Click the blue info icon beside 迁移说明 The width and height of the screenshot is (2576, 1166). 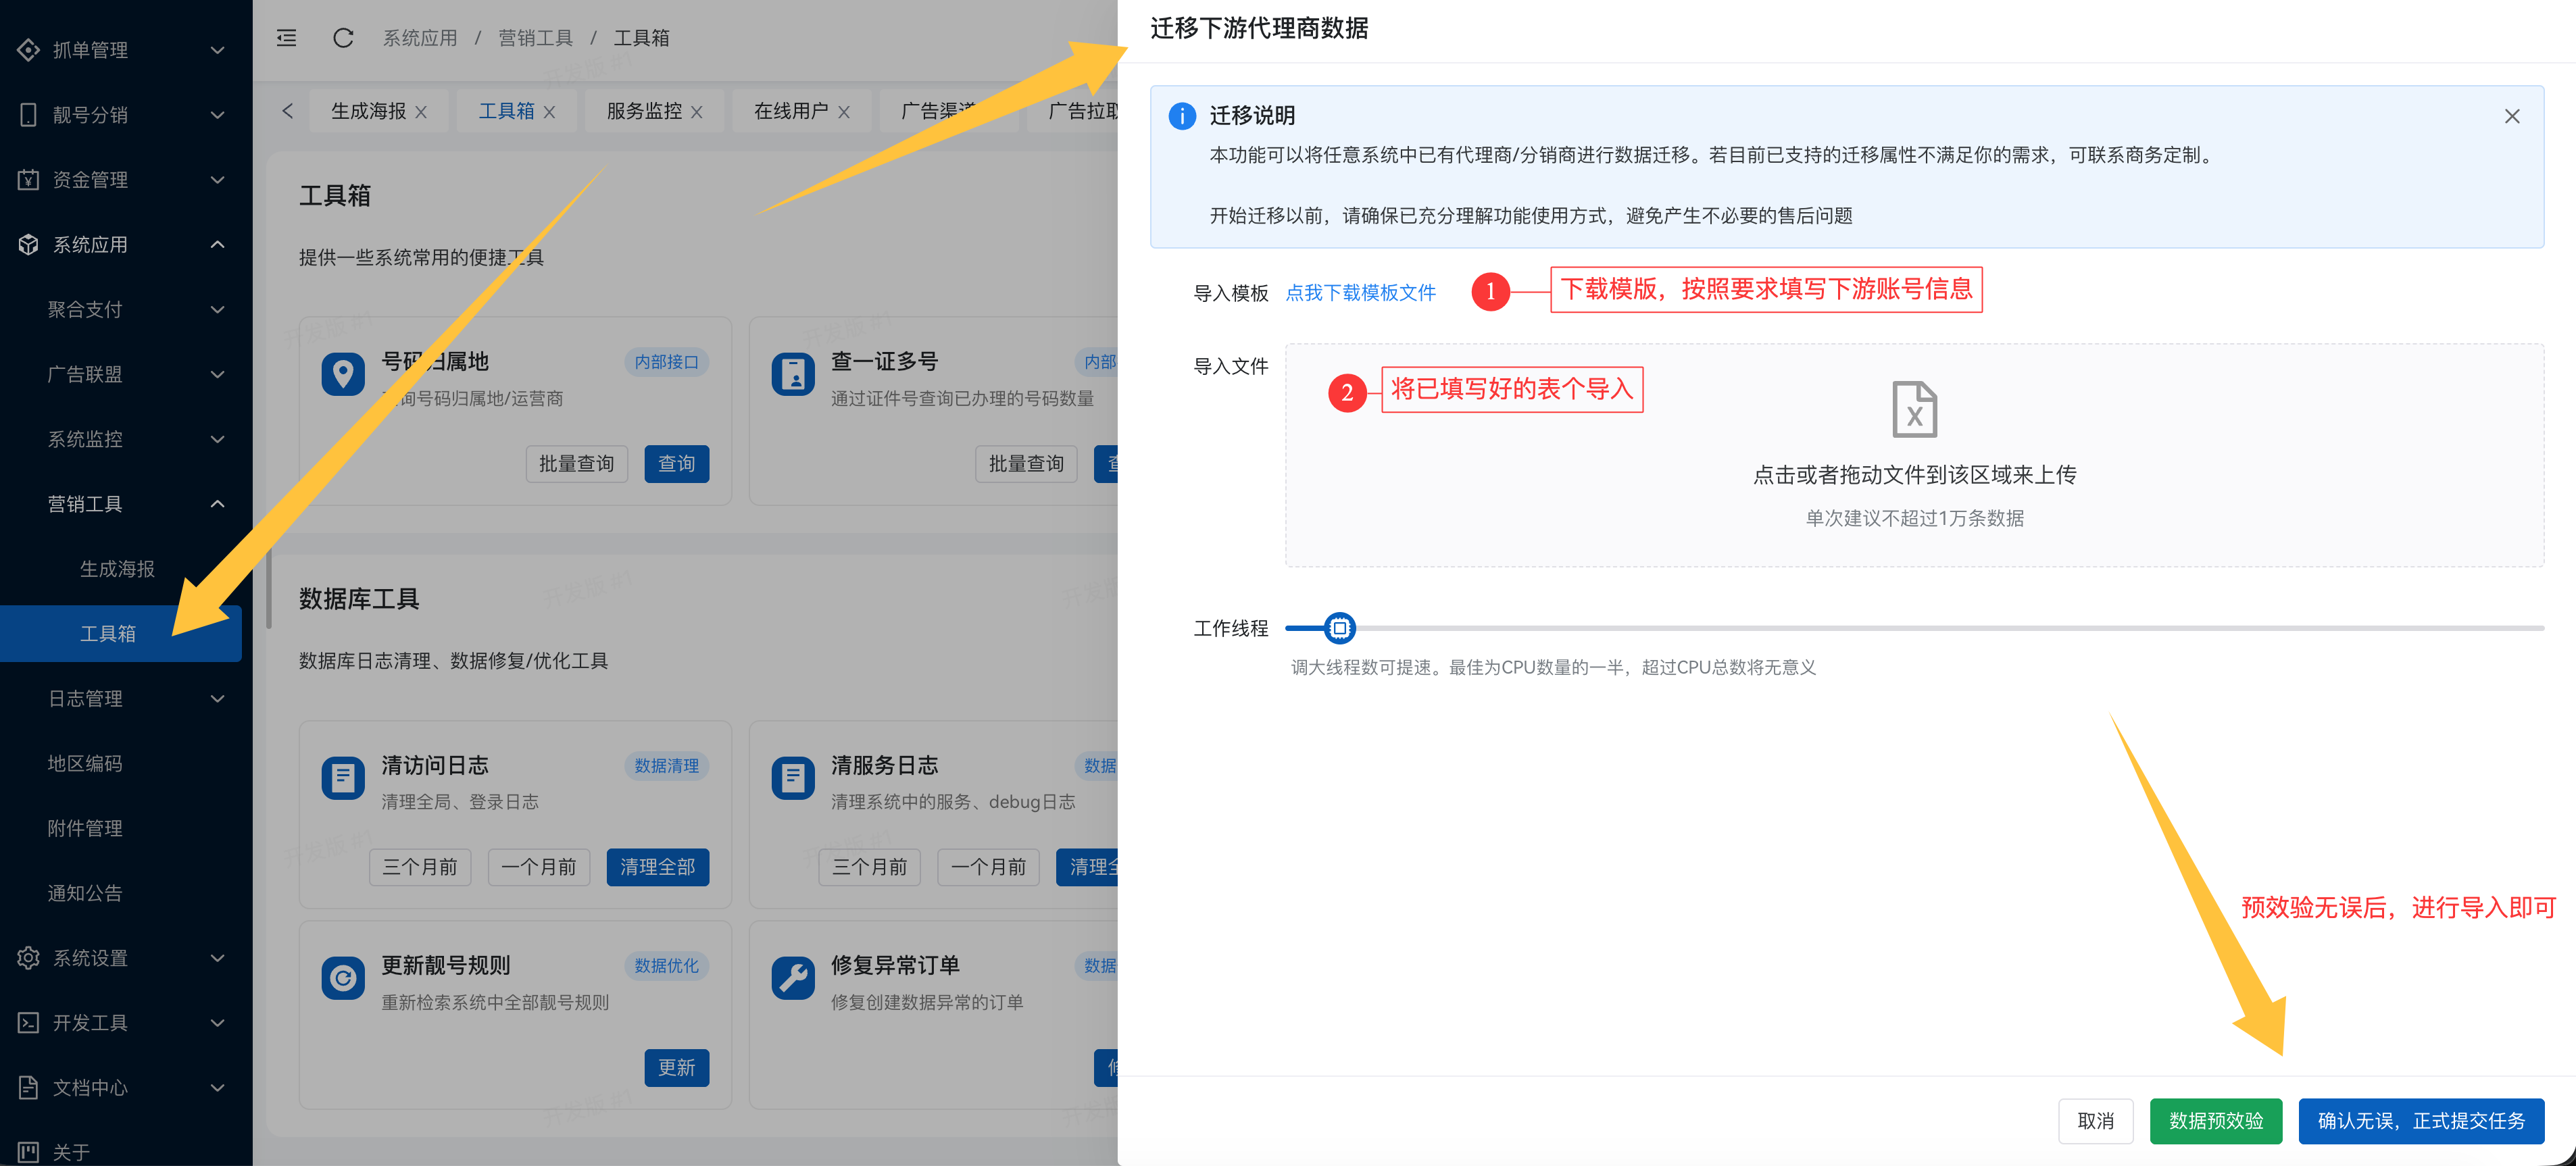click(x=1181, y=116)
